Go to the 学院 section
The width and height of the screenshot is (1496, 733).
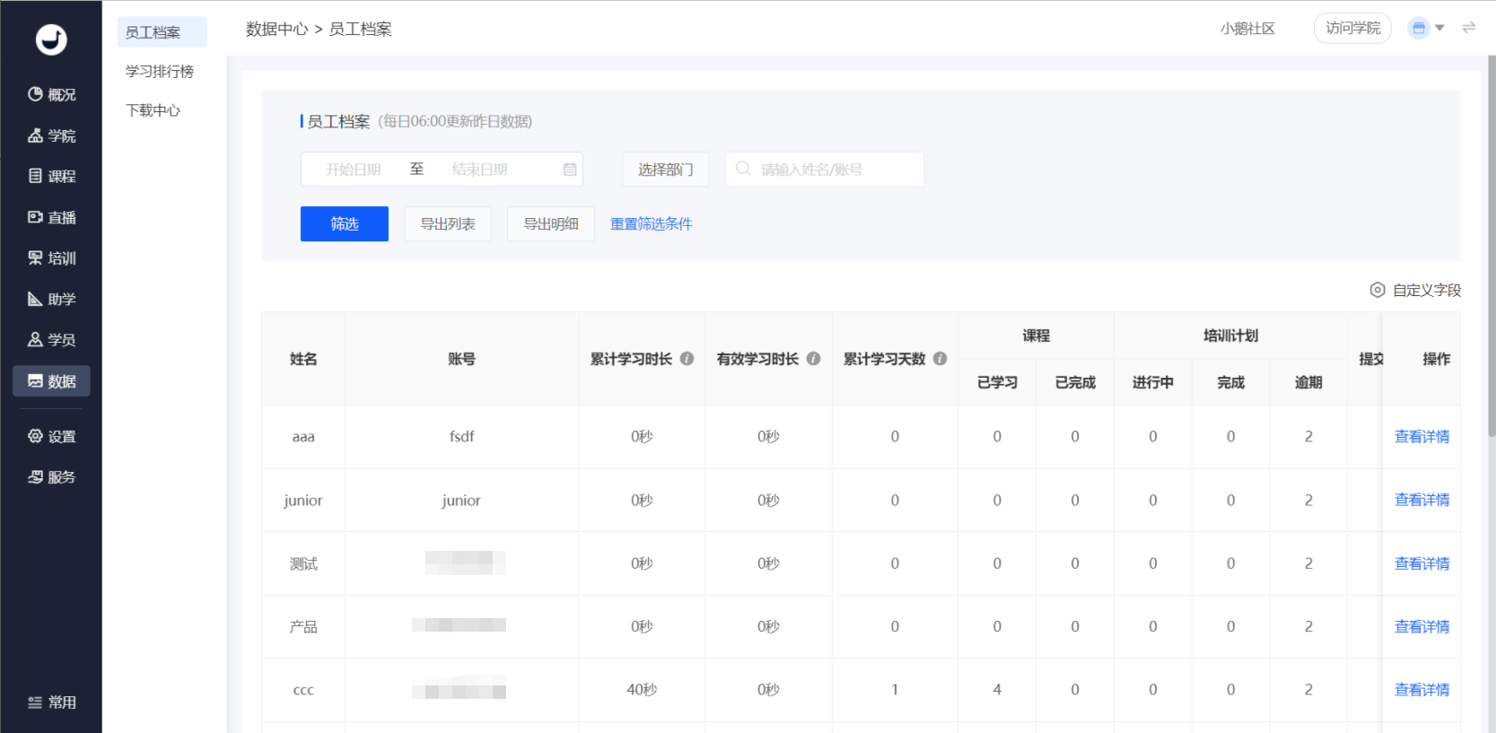pyautogui.click(x=51, y=135)
